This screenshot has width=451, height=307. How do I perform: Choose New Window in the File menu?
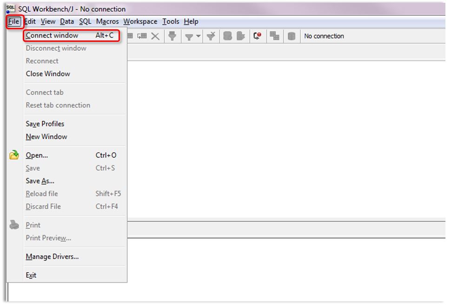click(x=75, y=137)
